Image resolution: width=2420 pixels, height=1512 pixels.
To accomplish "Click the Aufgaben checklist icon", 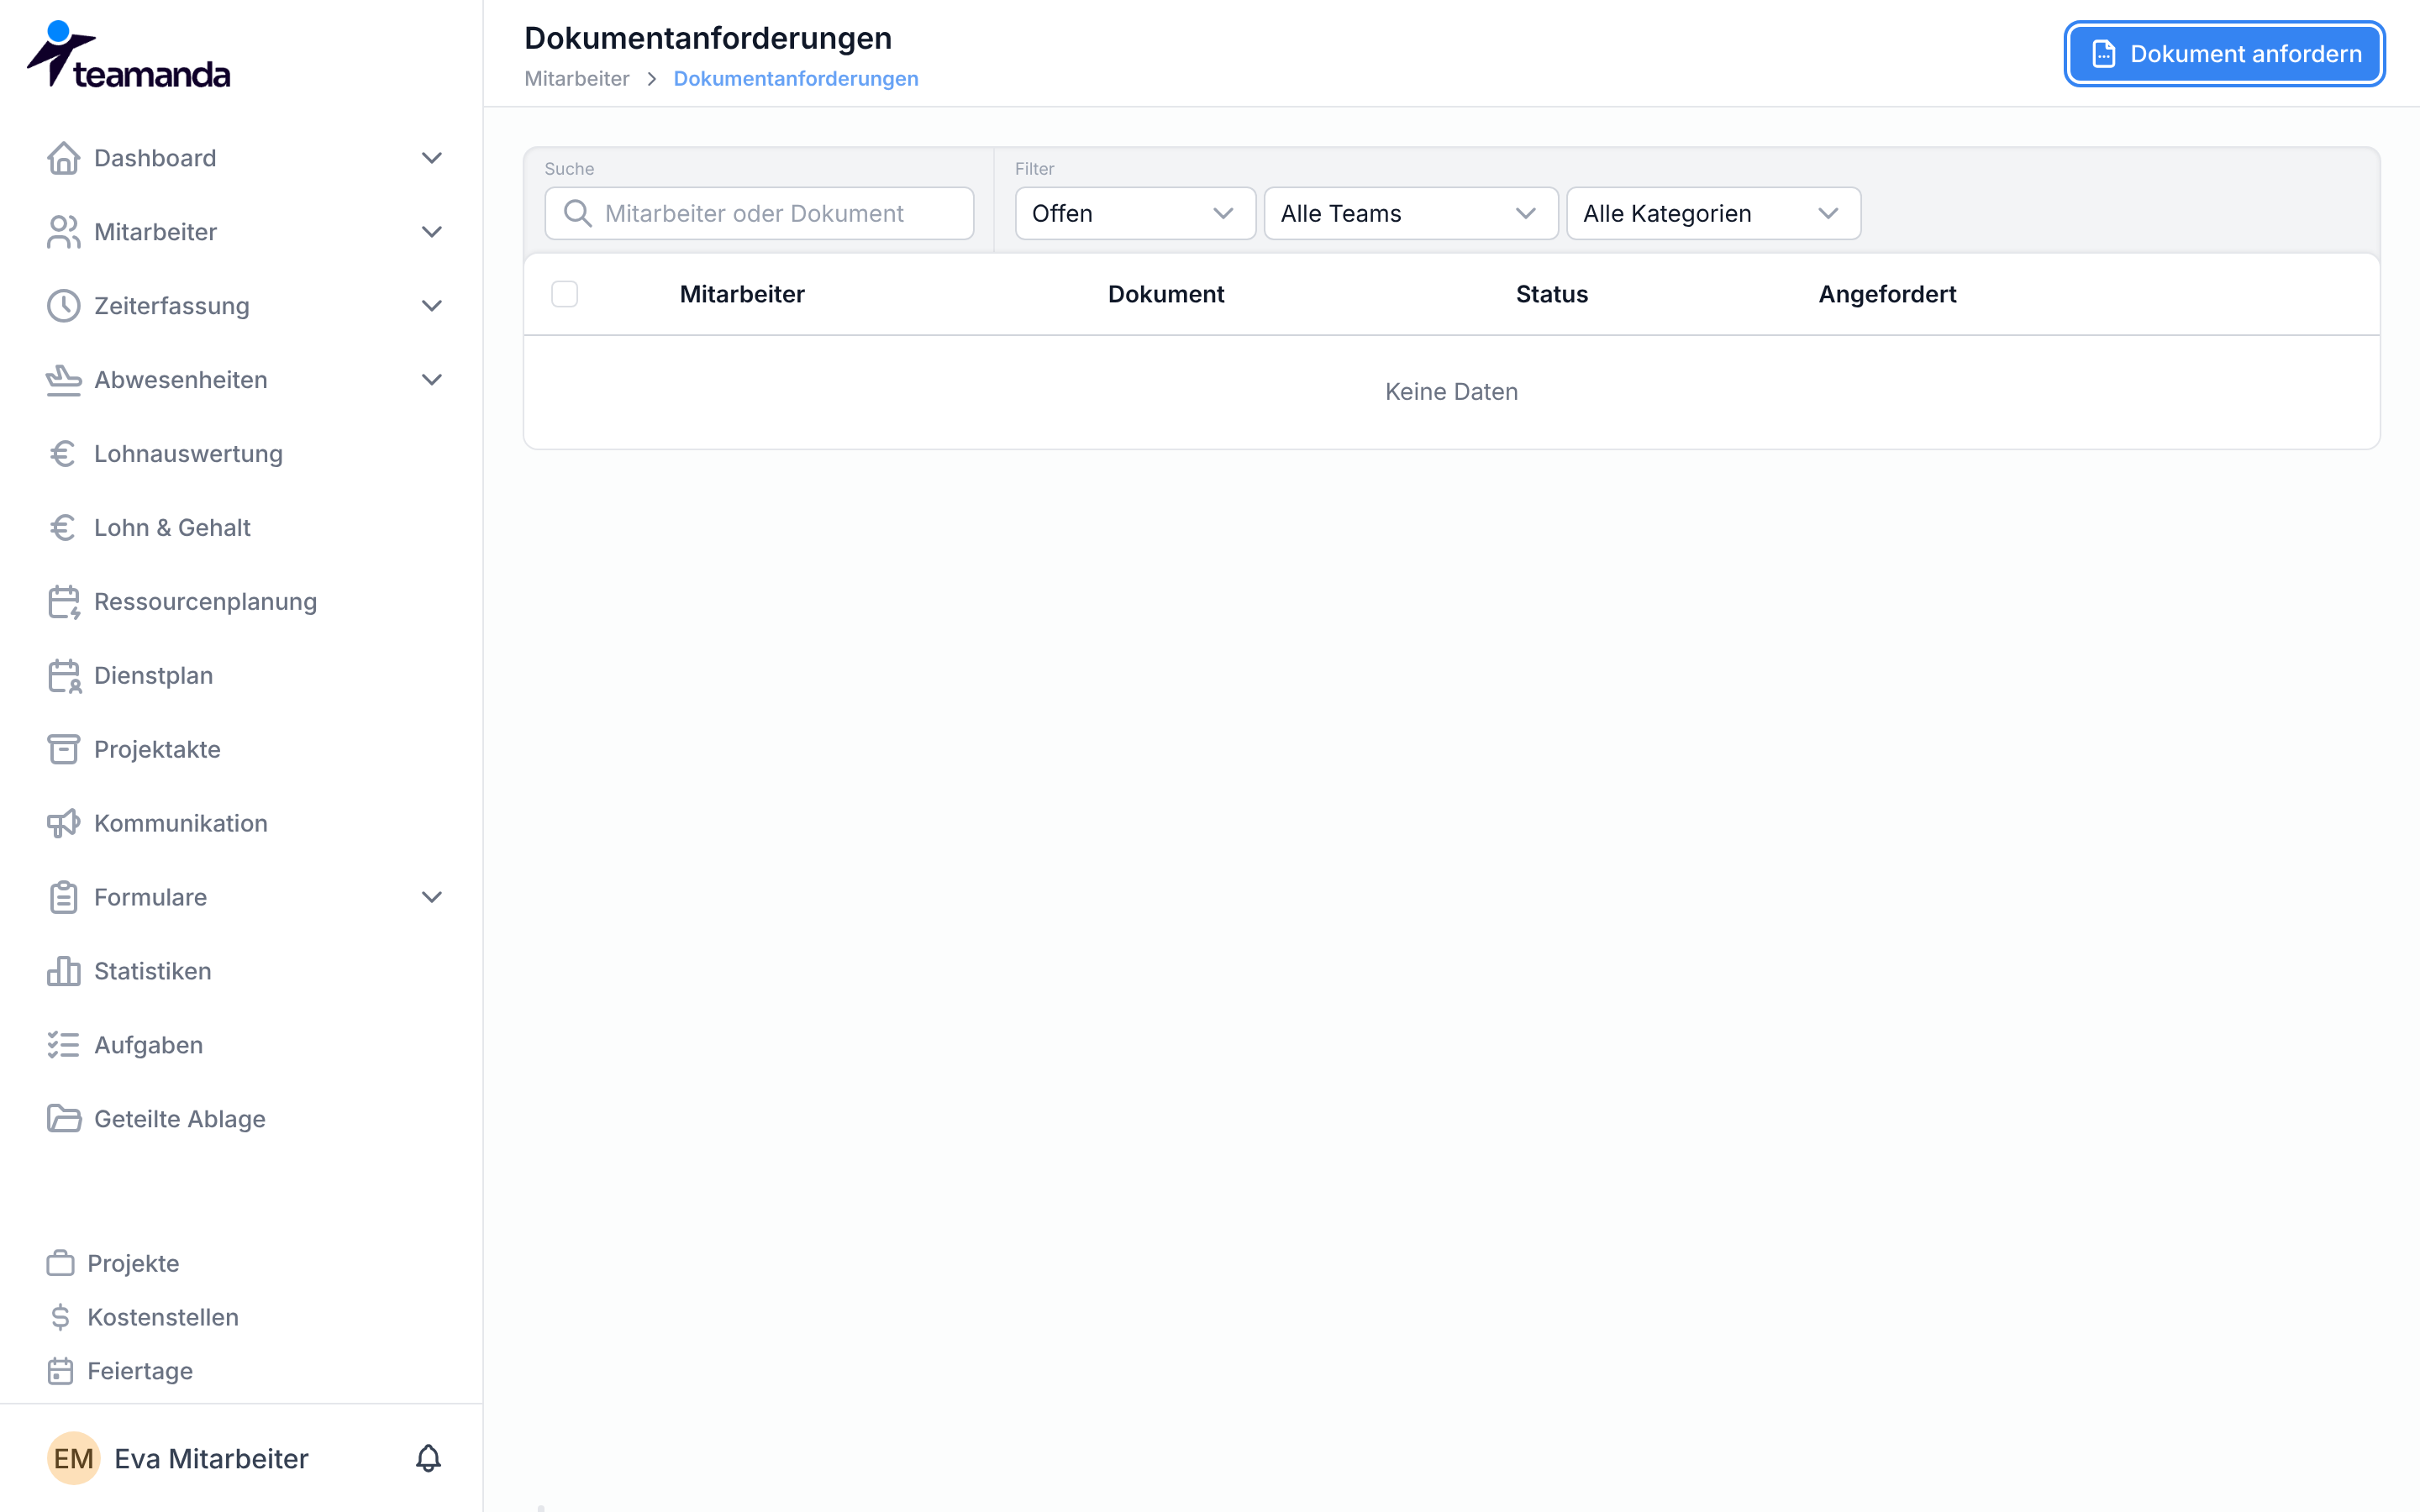I will (x=63, y=1045).
